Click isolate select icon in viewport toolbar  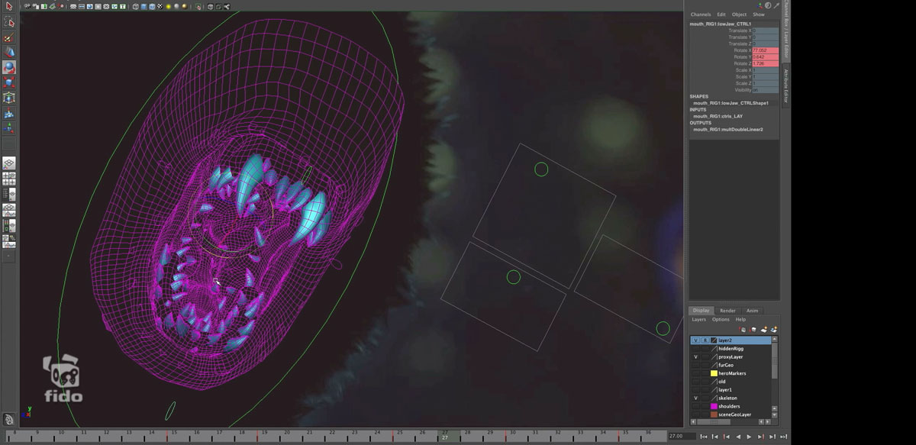click(x=198, y=7)
